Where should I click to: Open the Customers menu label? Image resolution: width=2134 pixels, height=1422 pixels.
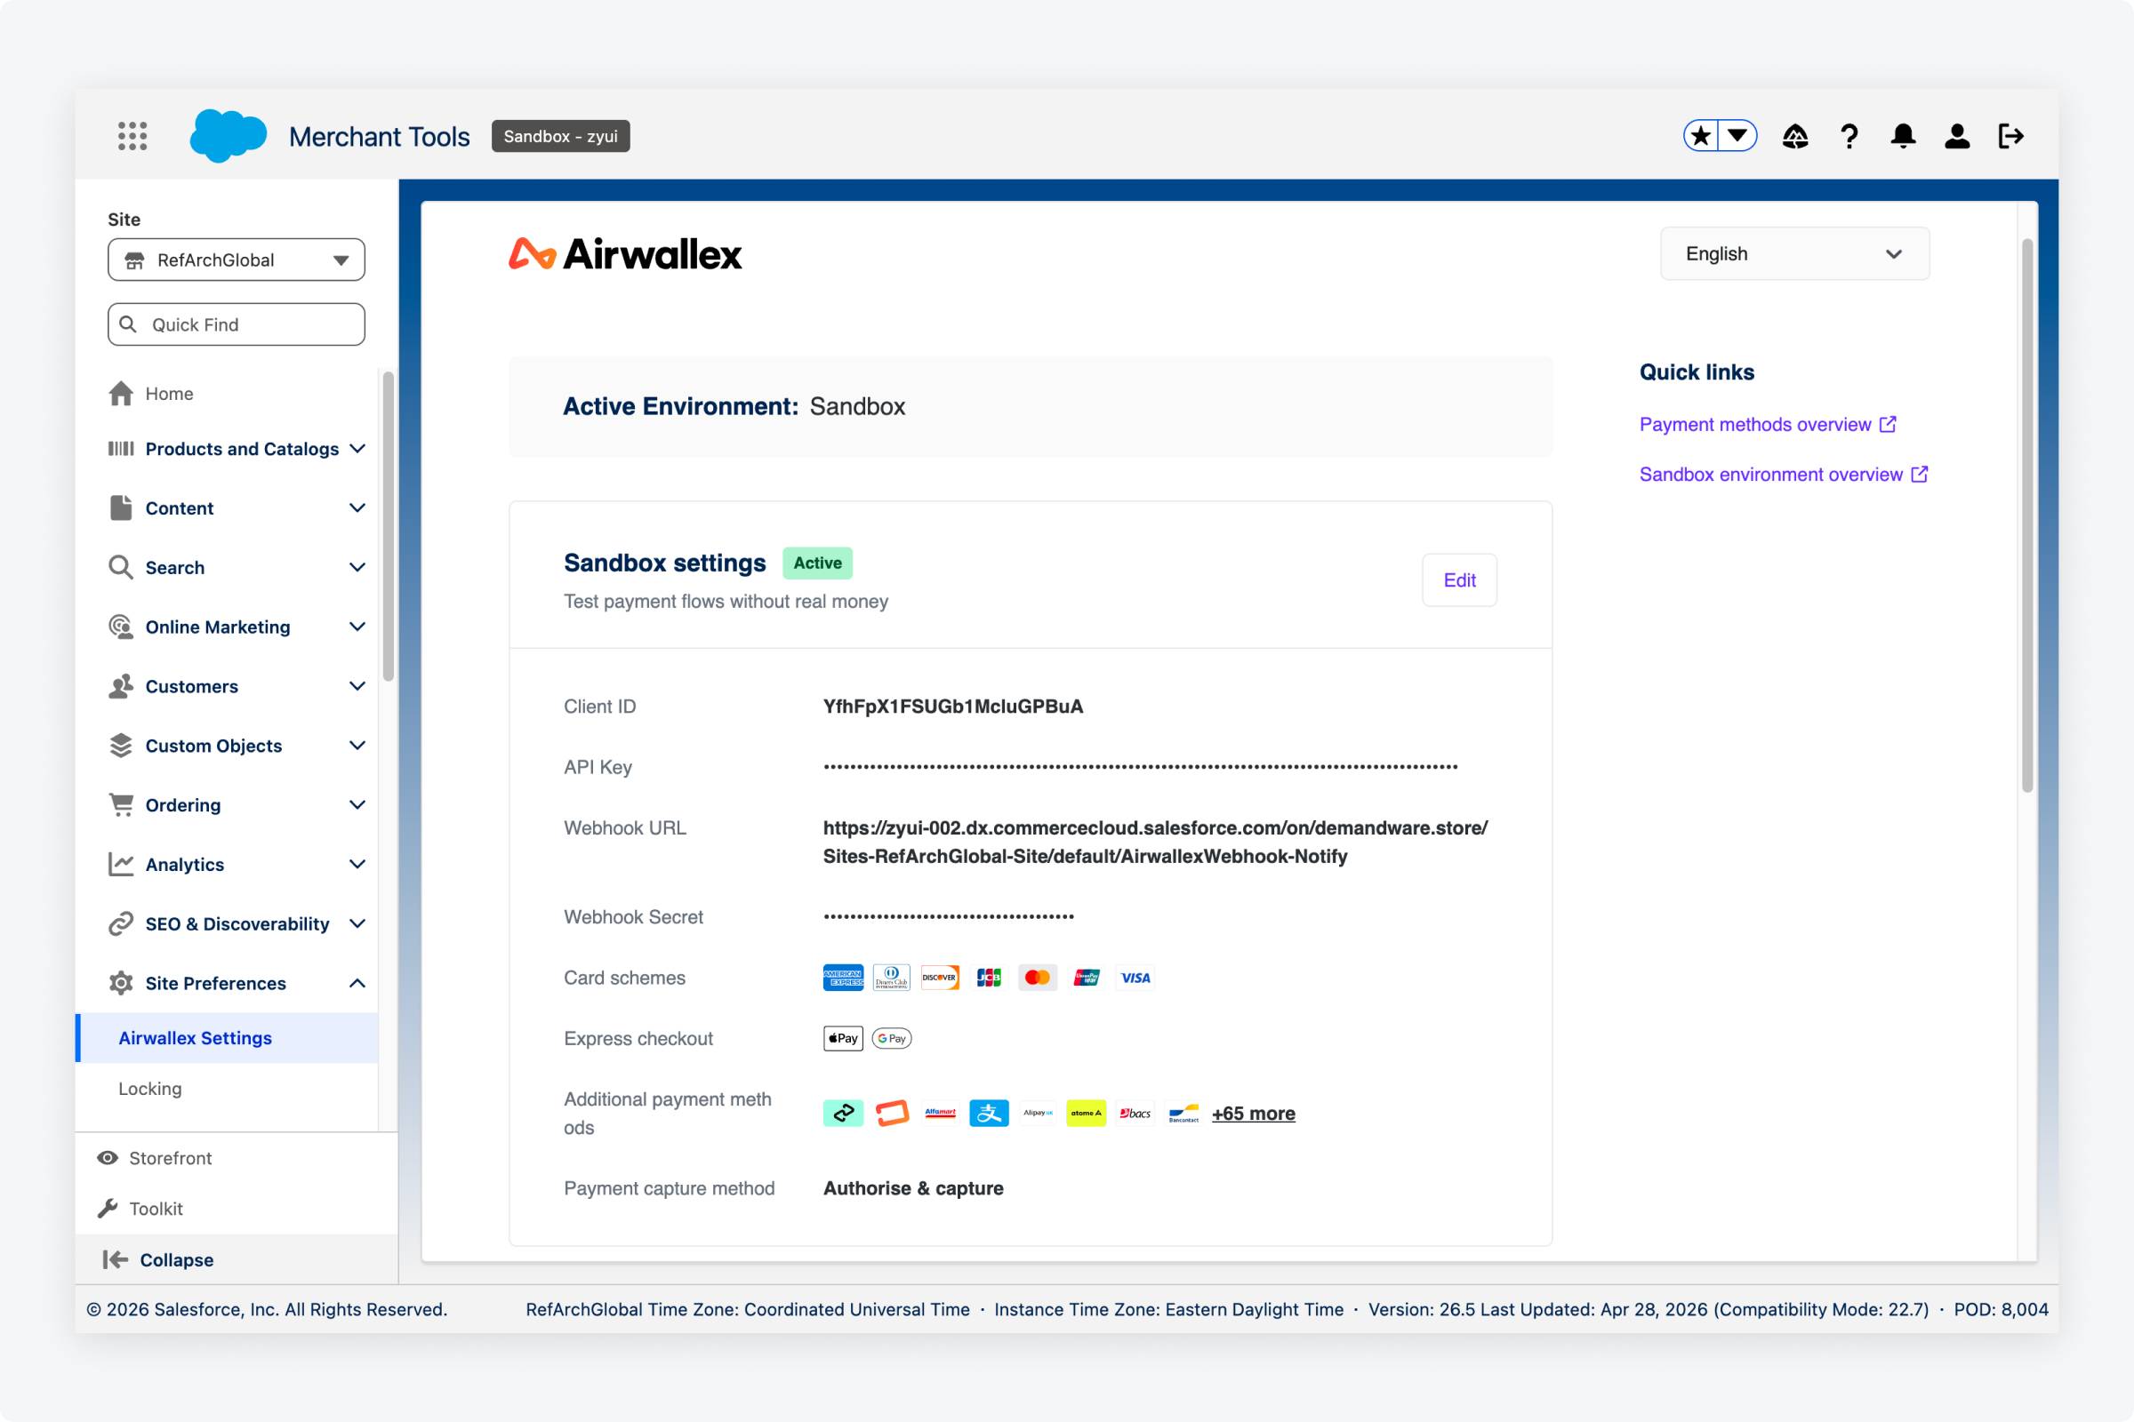[191, 686]
